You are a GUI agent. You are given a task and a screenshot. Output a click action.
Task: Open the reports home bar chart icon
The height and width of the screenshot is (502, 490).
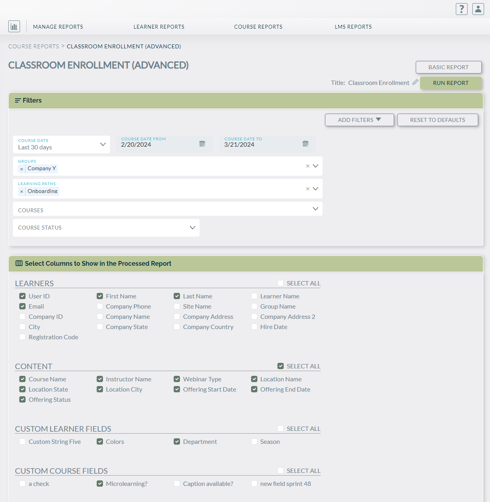point(14,26)
